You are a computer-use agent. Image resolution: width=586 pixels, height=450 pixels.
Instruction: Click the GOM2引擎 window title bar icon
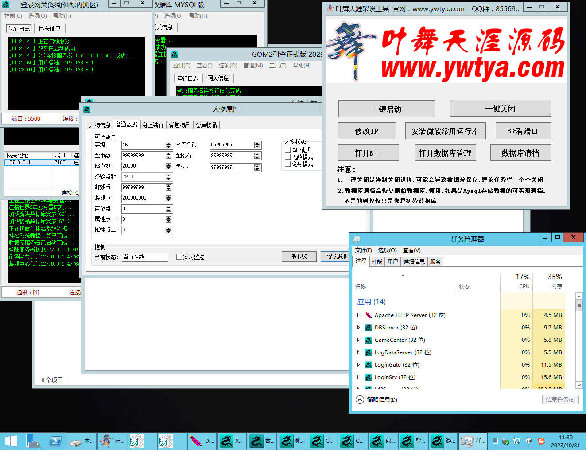pyautogui.click(x=174, y=54)
